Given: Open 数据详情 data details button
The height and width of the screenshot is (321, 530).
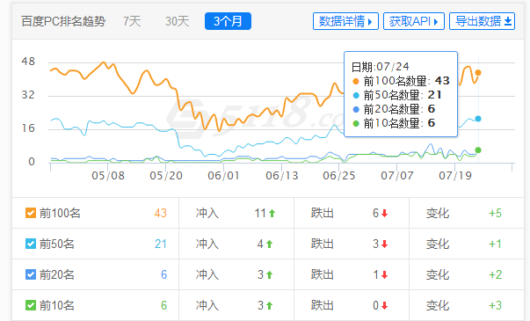Looking at the screenshot, I should tap(345, 21).
